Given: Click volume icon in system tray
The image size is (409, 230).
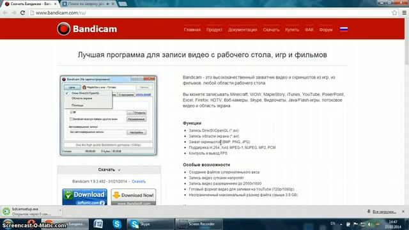Looking at the screenshot, I should tap(370, 224).
